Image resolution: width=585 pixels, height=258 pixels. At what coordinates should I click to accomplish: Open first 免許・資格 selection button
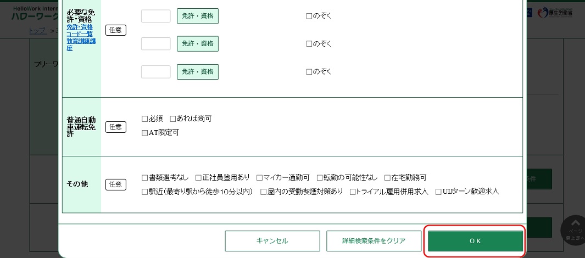(198, 16)
